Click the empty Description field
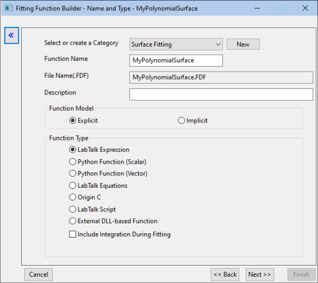Viewport: 318px width, 283px height. click(221, 95)
